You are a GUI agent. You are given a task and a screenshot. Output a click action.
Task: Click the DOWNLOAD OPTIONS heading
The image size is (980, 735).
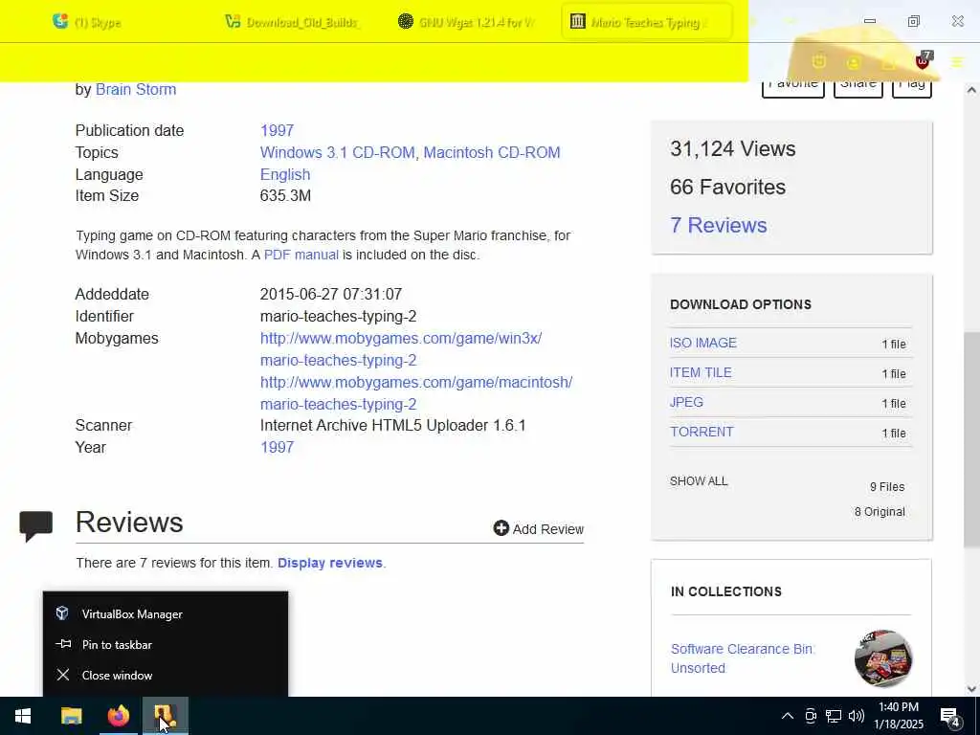pyautogui.click(x=741, y=304)
